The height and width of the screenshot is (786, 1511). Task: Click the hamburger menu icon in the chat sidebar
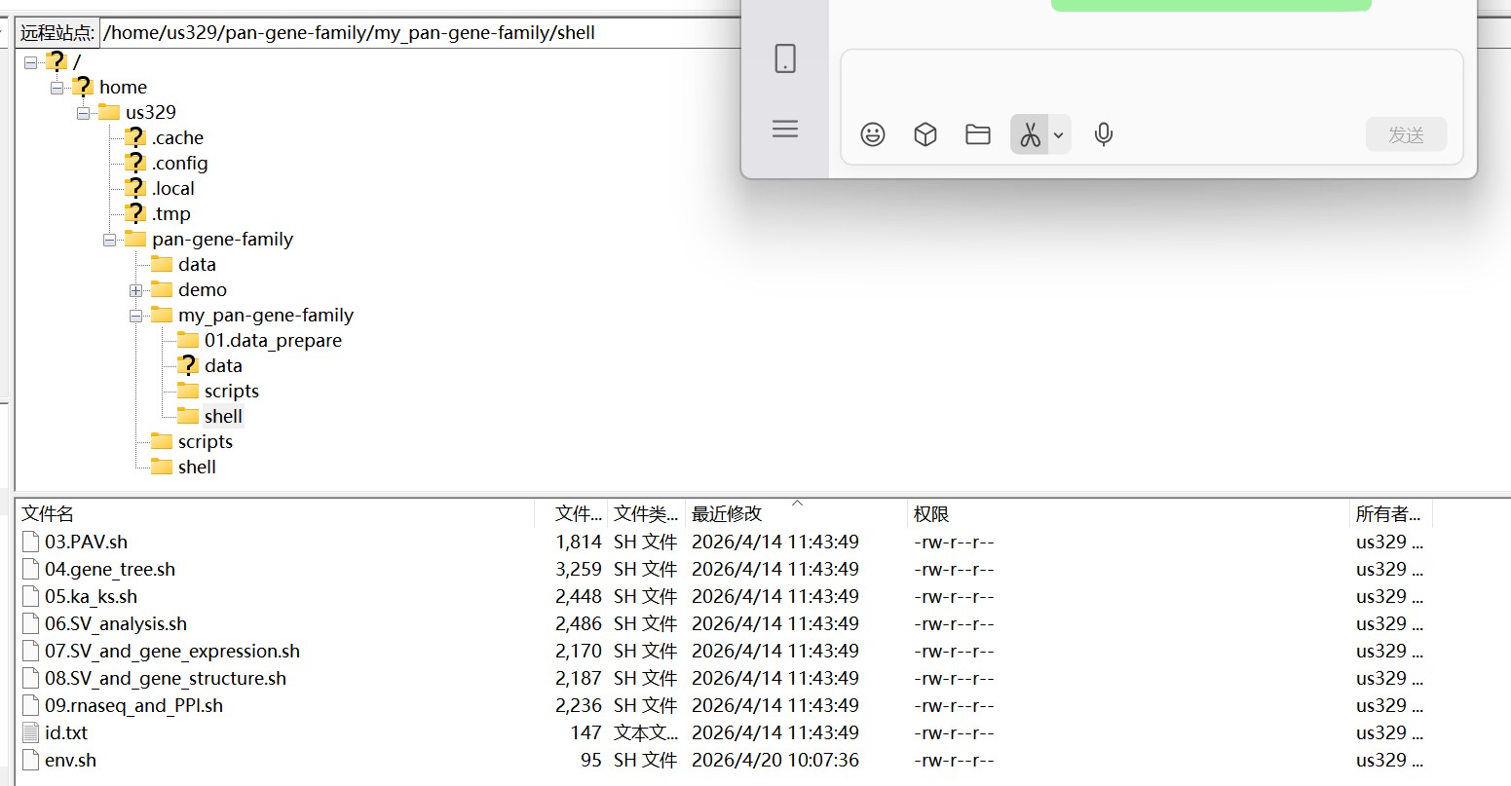(785, 129)
